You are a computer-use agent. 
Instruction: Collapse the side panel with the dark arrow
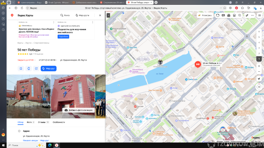coord(109,15)
